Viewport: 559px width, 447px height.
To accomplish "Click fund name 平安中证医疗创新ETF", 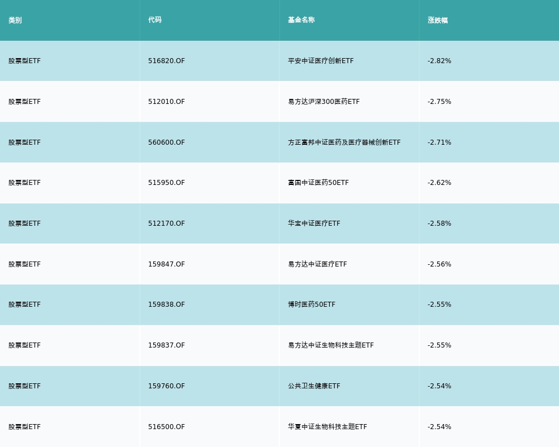I will (321, 61).
